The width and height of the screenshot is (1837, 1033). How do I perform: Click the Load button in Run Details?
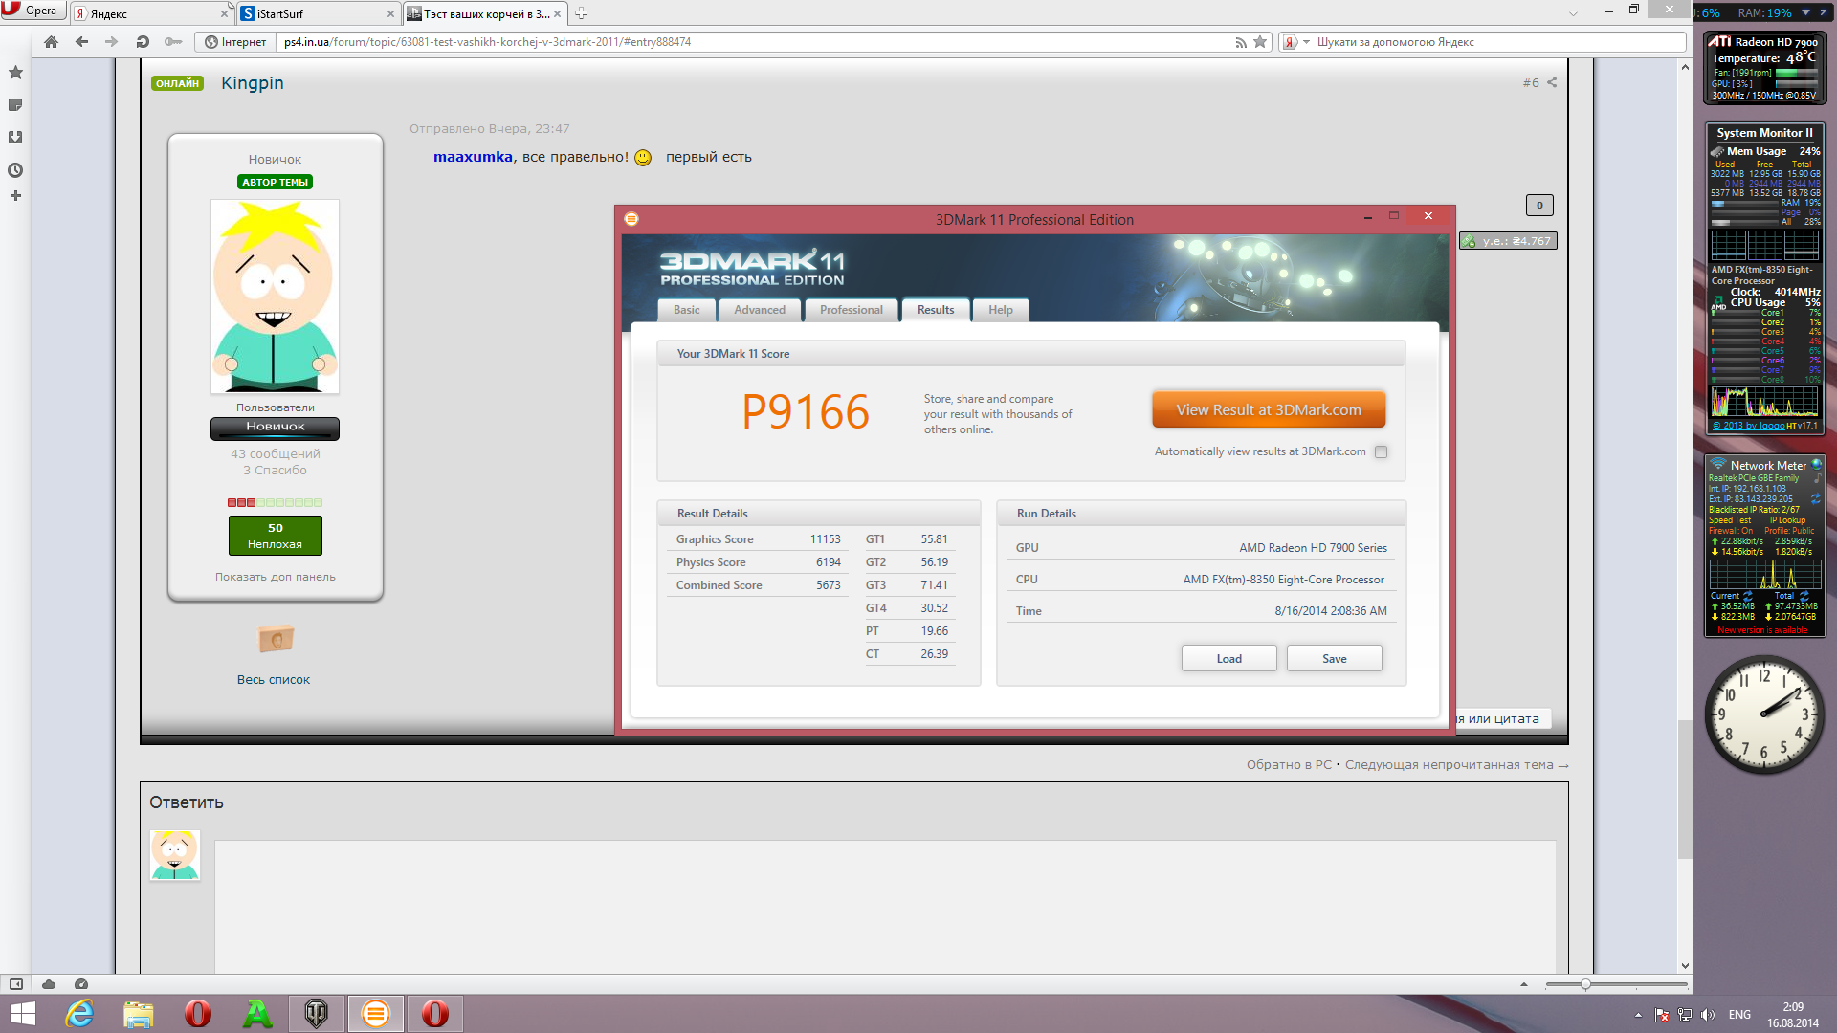(1228, 658)
